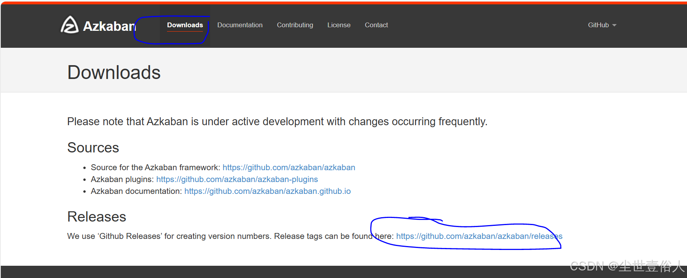Click the Sources section heading
This screenshot has height=278, width=687.
click(x=93, y=148)
